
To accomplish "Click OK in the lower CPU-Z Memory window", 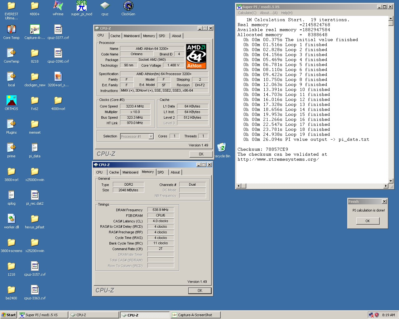I will point(200,291).
